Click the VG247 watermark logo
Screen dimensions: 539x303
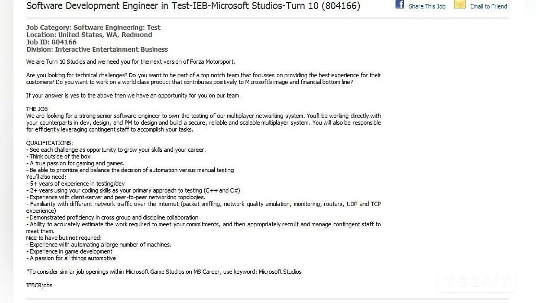[x=476, y=282]
